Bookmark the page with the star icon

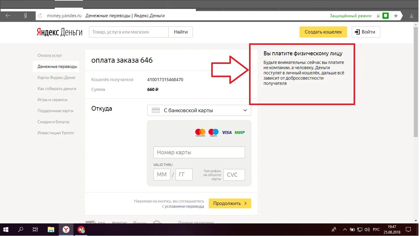(x=396, y=16)
